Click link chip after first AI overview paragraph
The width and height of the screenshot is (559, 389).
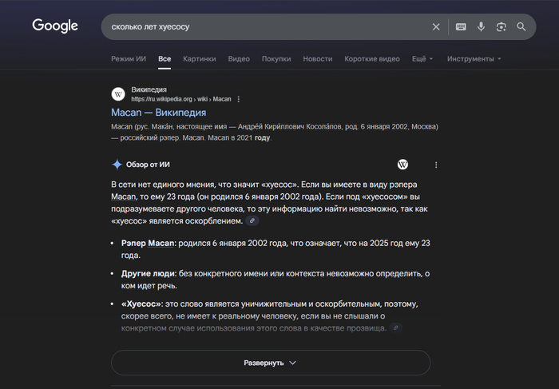(252, 220)
